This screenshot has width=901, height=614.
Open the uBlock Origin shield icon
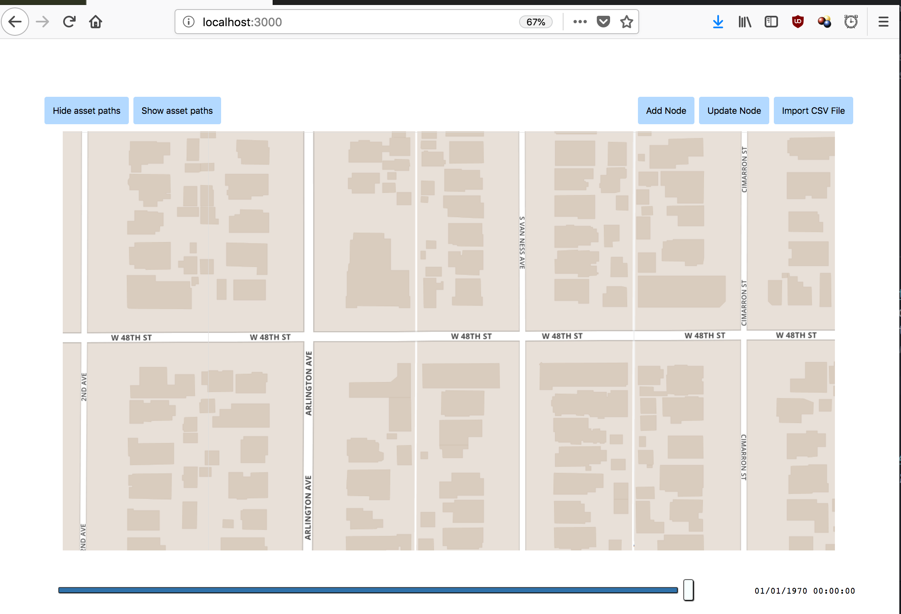click(x=798, y=22)
